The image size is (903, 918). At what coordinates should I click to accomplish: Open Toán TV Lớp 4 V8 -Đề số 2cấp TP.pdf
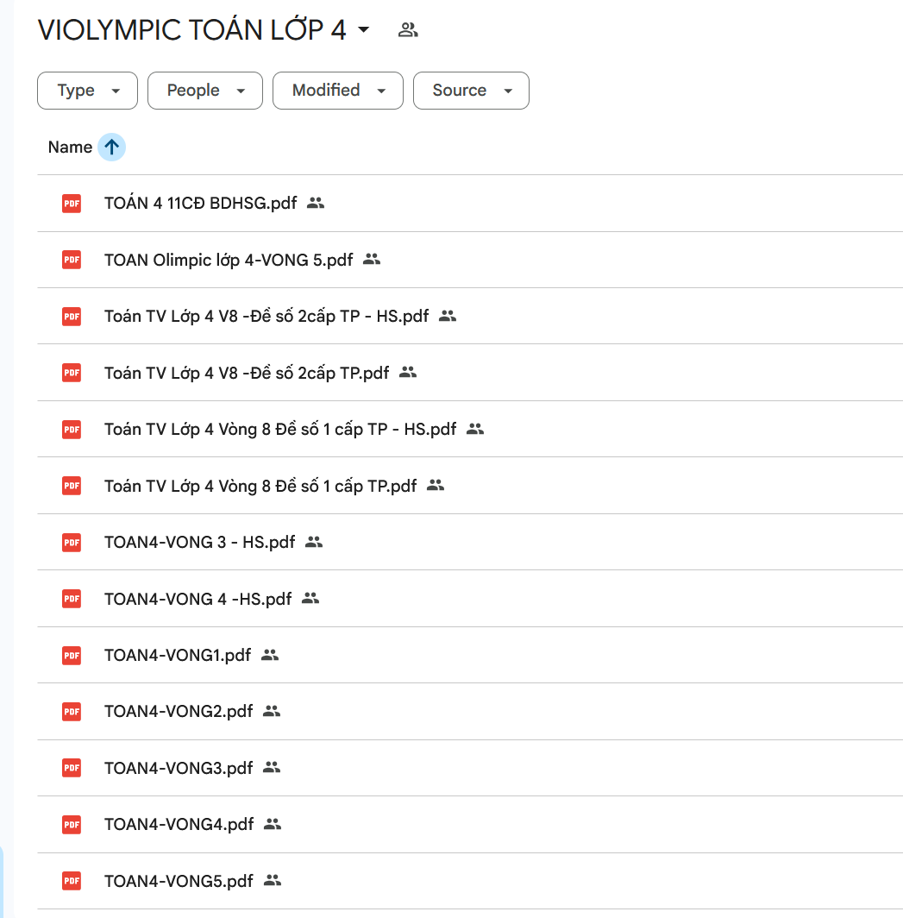click(x=247, y=373)
